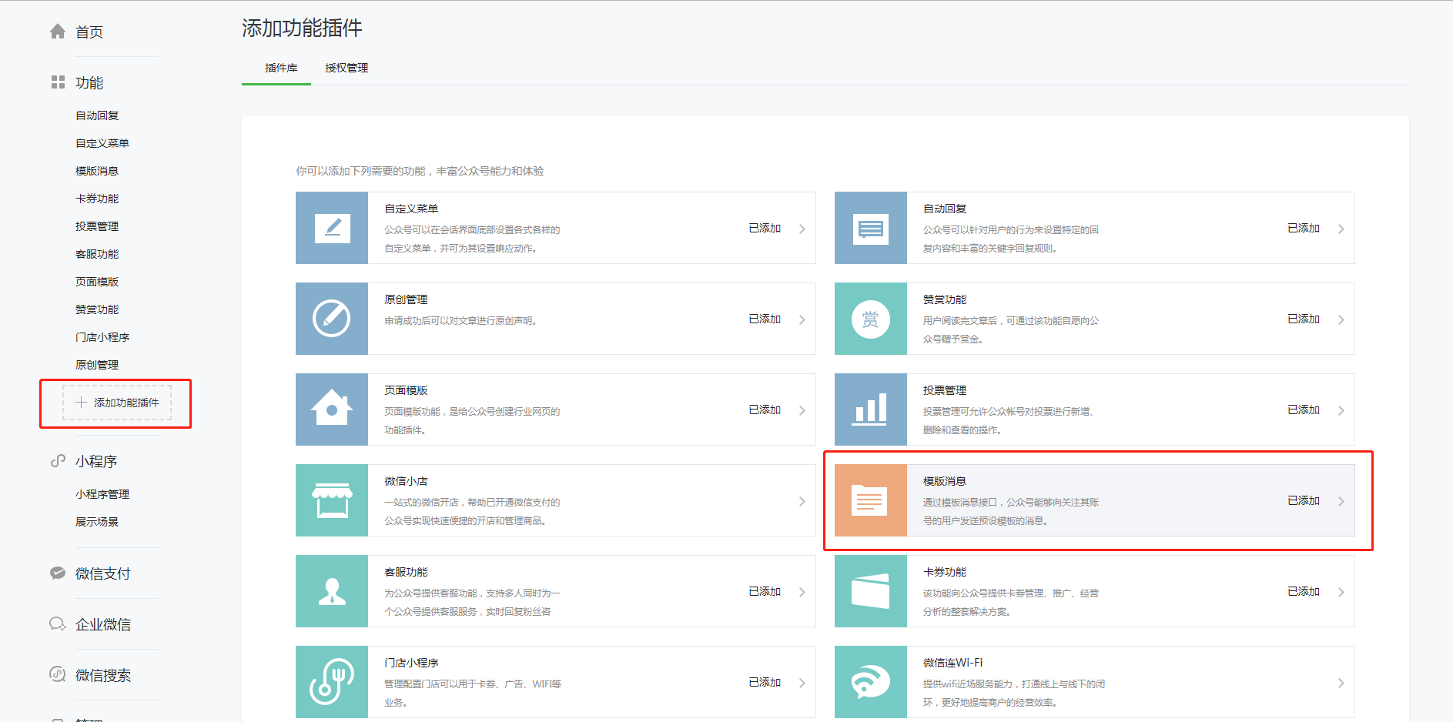Go to 首页 label in sidebar
The image size is (1453, 722).
click(x=89, y=32)
